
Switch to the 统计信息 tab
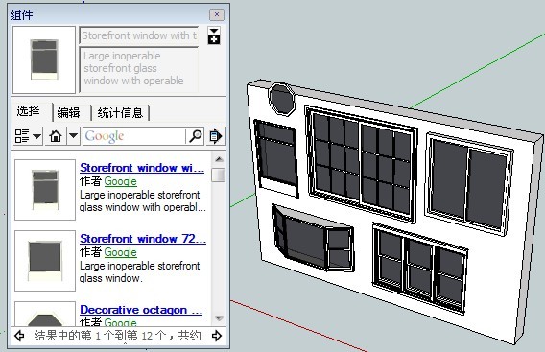click(x=120, y=113)
